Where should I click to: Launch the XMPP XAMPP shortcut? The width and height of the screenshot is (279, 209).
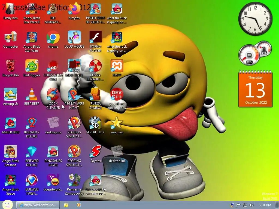point(117,68)
